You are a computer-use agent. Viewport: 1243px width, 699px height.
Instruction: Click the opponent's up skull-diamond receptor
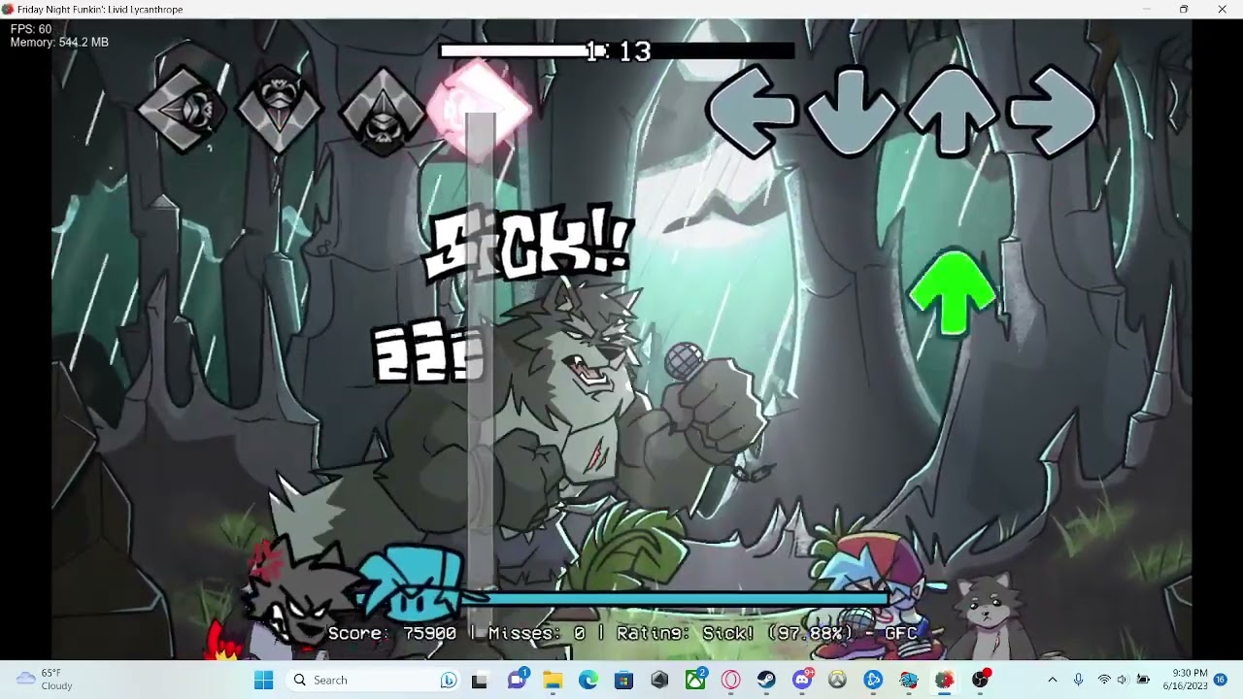click(383, 112)
